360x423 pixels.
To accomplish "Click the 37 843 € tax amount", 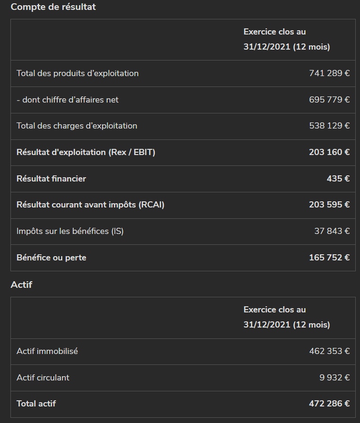I will [332, 231].
